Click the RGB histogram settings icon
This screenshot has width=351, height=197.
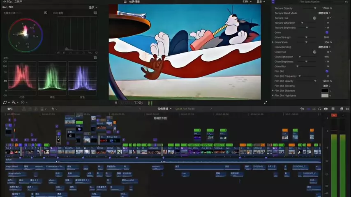coord(96,13)
